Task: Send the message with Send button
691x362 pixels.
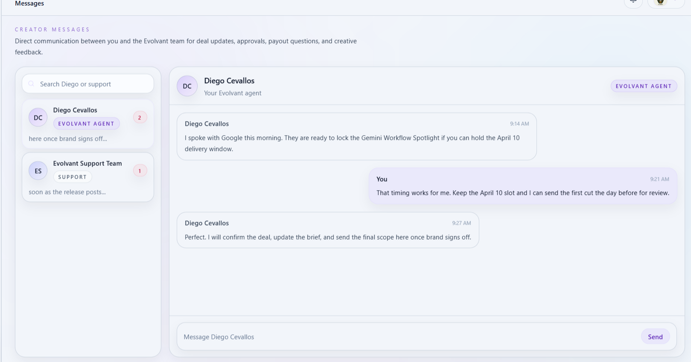Action: click(655, 337)
